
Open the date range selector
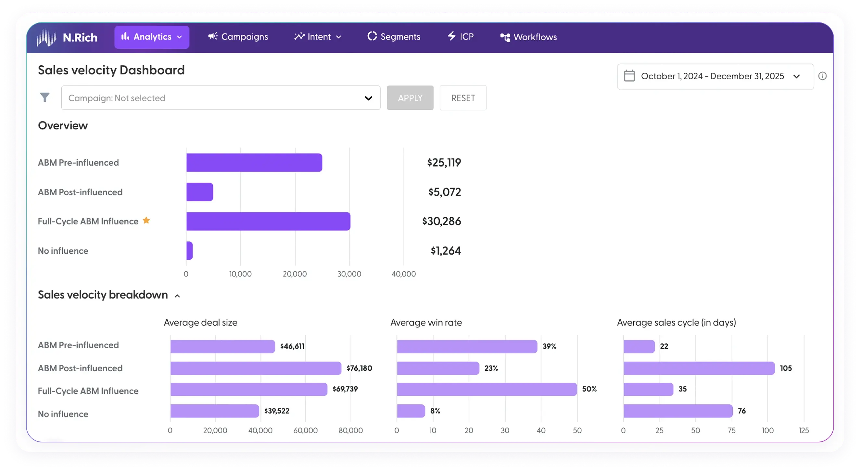click(x=715, y=76)
